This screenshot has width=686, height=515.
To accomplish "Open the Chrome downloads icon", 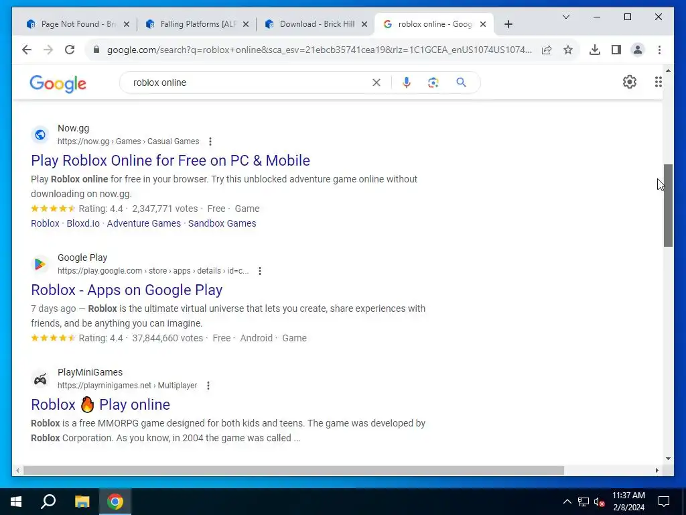I will coord(595,50).
